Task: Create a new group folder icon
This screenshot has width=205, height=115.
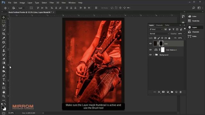Action: (x=172, y=92)
